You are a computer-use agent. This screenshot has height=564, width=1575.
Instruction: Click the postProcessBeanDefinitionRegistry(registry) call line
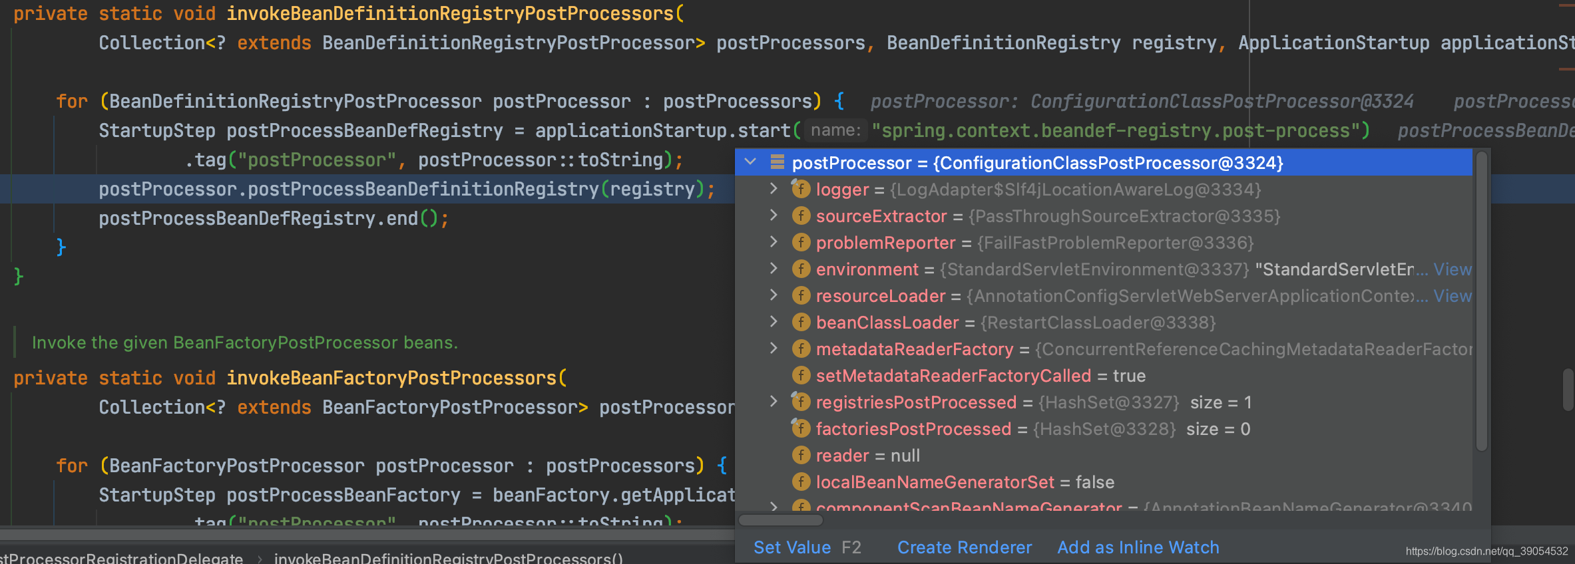[x=407, y=189]
